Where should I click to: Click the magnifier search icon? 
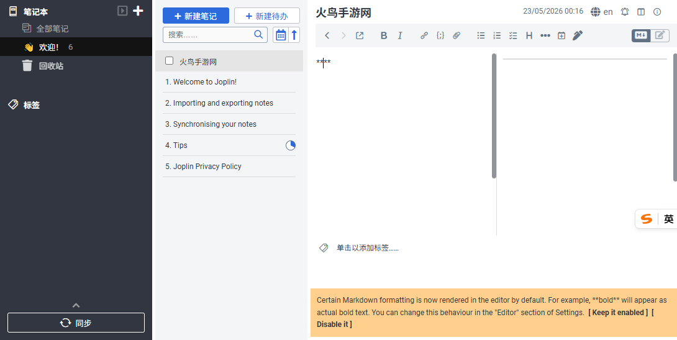click(258, 35)
